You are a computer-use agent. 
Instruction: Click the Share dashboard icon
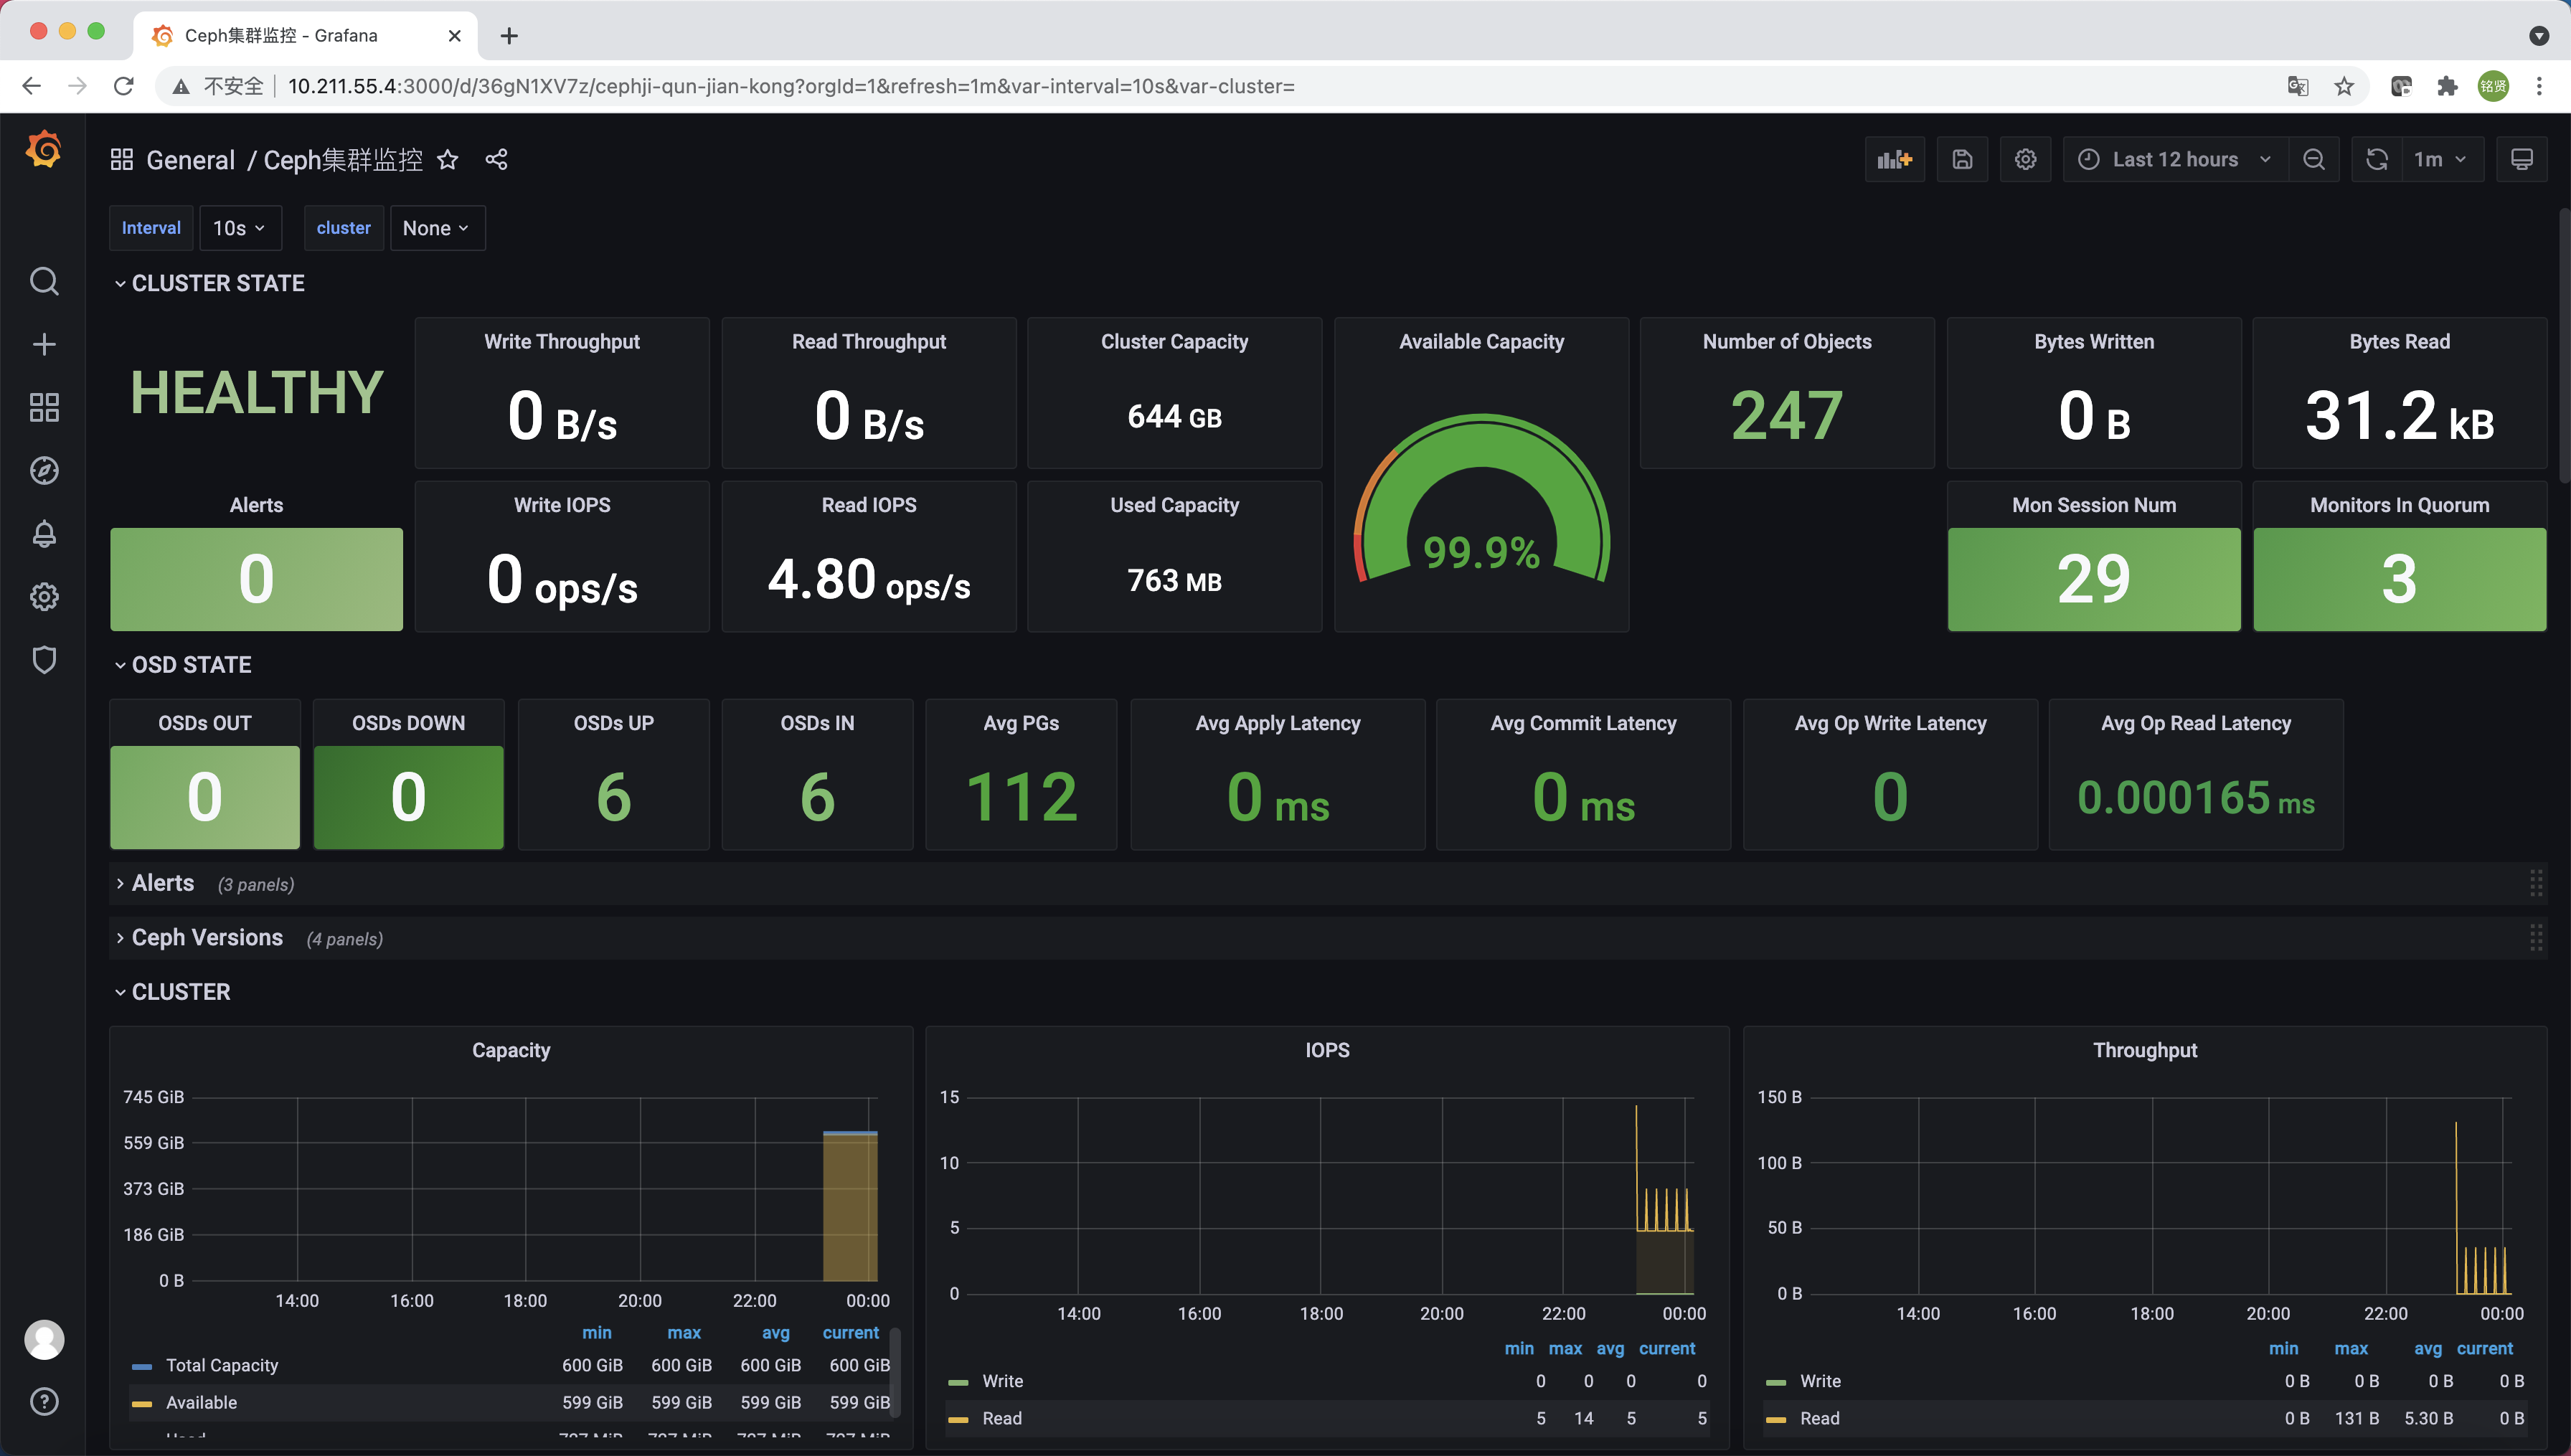coord(496,160)
